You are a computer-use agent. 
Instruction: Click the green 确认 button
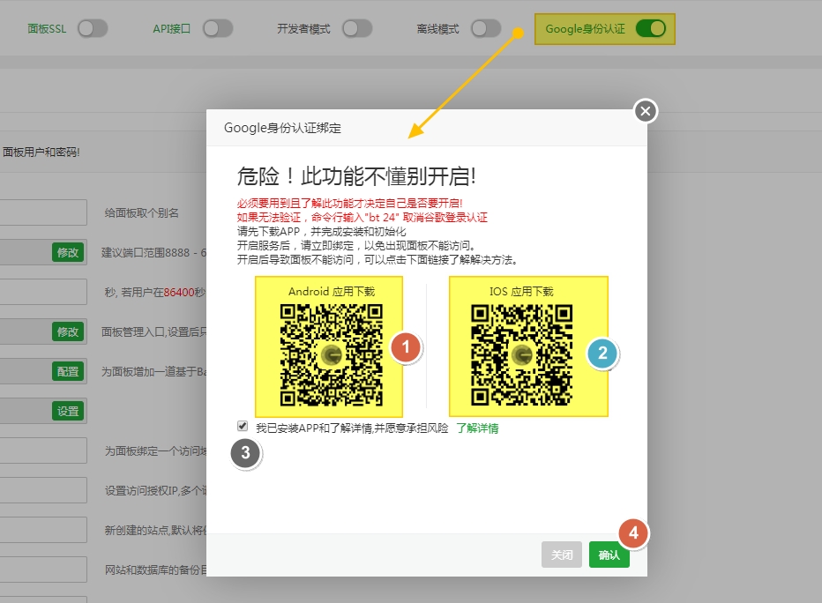609,555
